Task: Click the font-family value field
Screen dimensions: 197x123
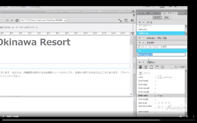Action: pyautogui.click(x=170, y=81)
